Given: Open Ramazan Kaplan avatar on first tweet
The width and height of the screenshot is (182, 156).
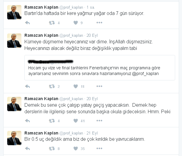Looking at the screenshot, I should click(x=14, y=12).
